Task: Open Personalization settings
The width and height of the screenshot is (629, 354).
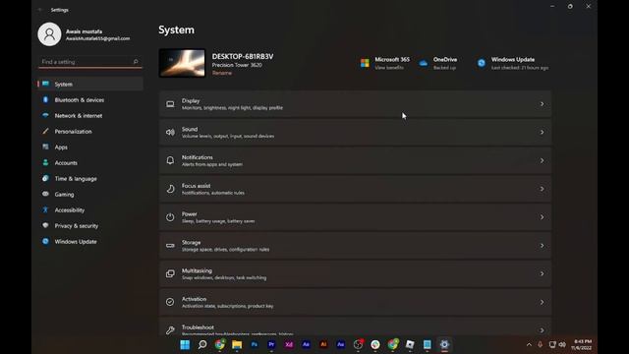Action: coord(90,131)
